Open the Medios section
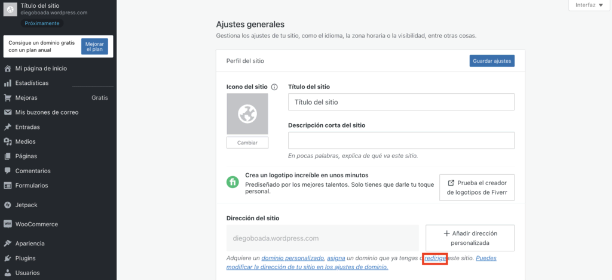Viewport: 612px width, 280px height. (x=25, y=141)
